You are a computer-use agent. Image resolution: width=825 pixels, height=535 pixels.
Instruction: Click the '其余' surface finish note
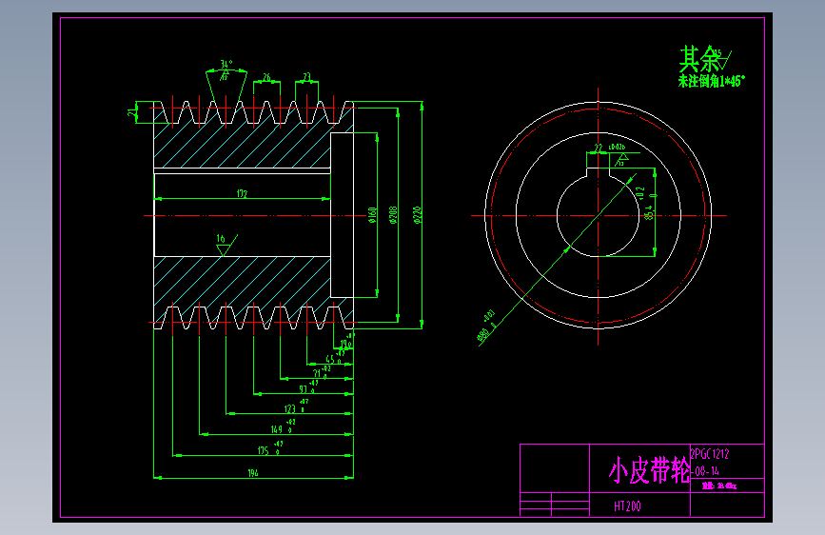click(699, 59)
